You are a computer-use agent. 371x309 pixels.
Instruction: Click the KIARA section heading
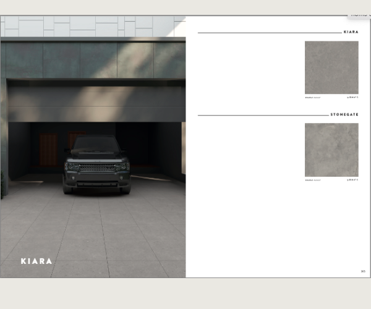pyautogui.click(x=351, y=32)
